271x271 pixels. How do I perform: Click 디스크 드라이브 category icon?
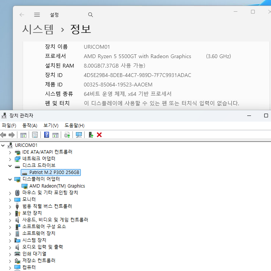pos(17,166)
